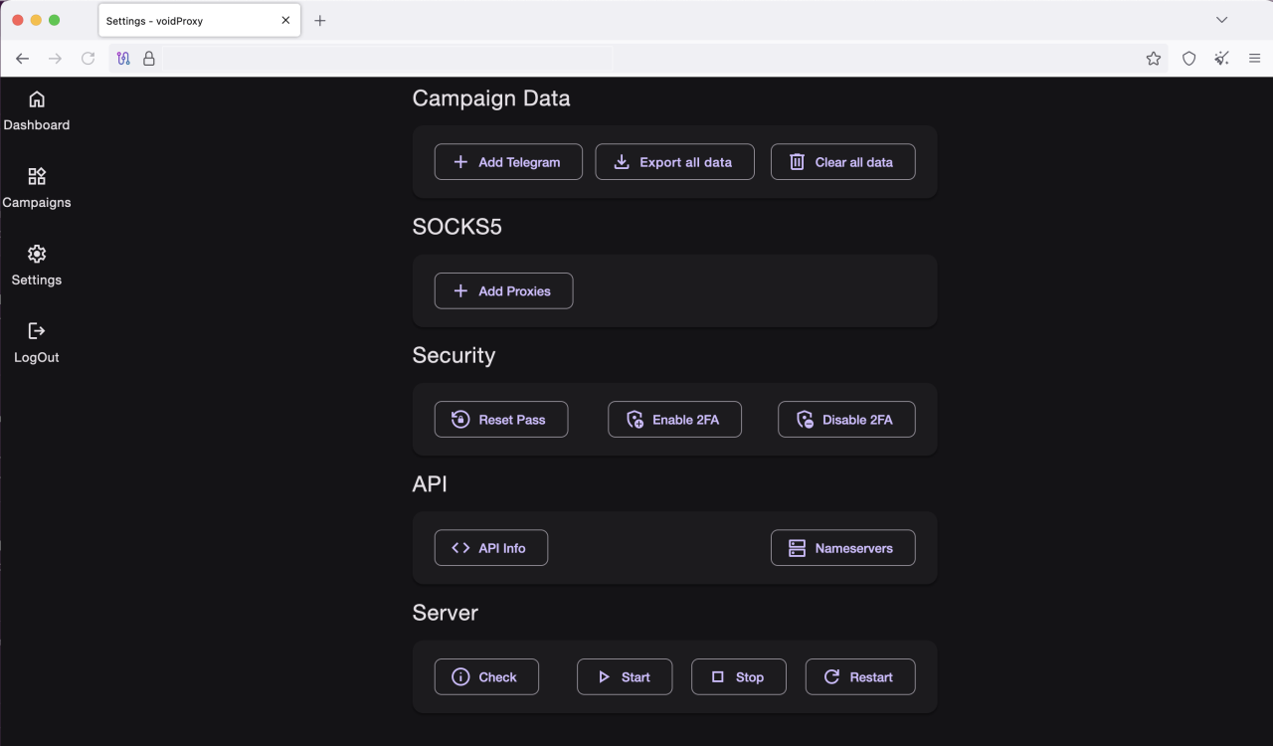Open the browser hamburger menu

coord(1255,58)
